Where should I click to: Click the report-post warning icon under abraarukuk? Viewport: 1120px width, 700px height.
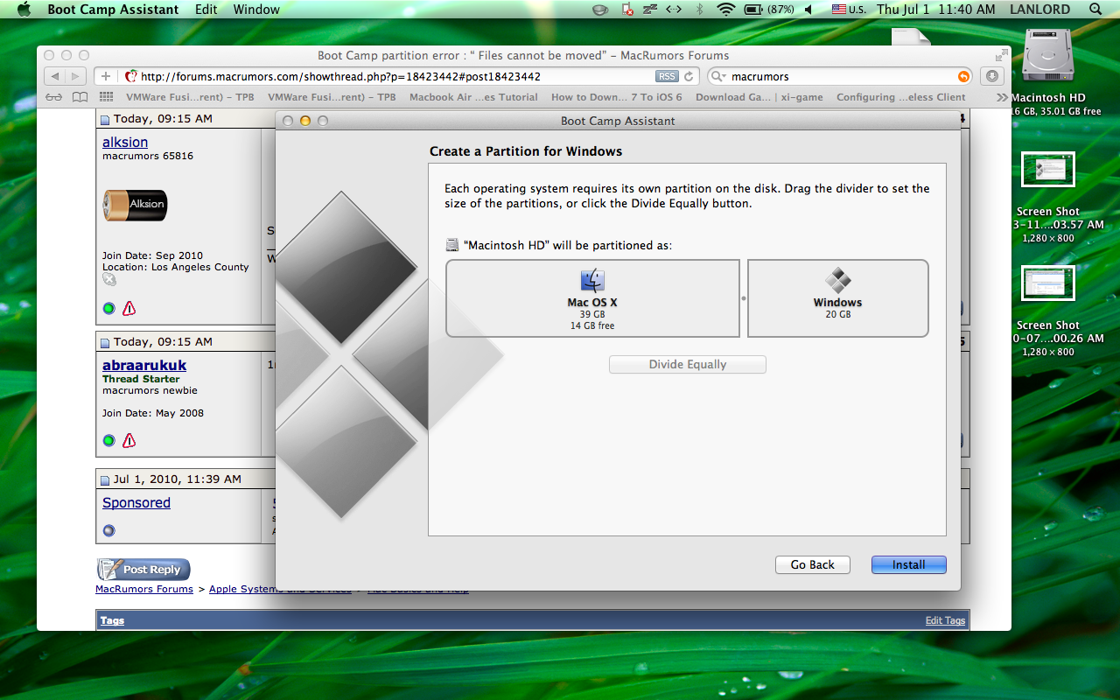pos(129,440)
